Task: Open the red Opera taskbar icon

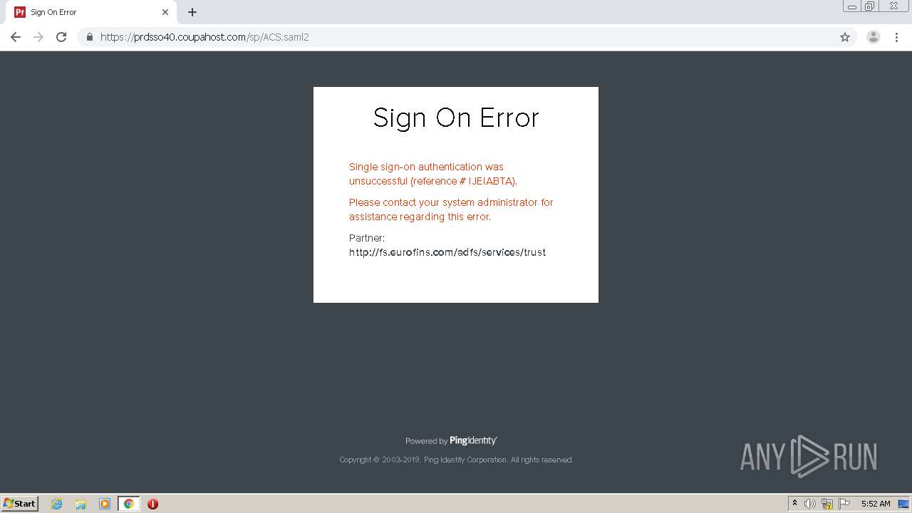Action: pos(152,504)
